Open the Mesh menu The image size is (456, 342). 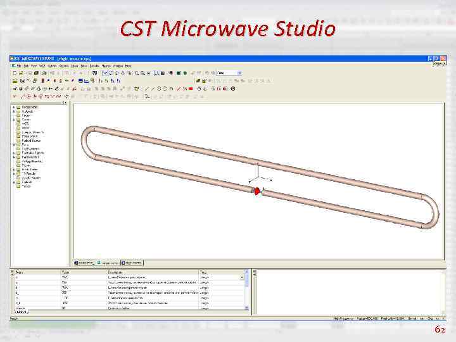[x=75, y=66]
